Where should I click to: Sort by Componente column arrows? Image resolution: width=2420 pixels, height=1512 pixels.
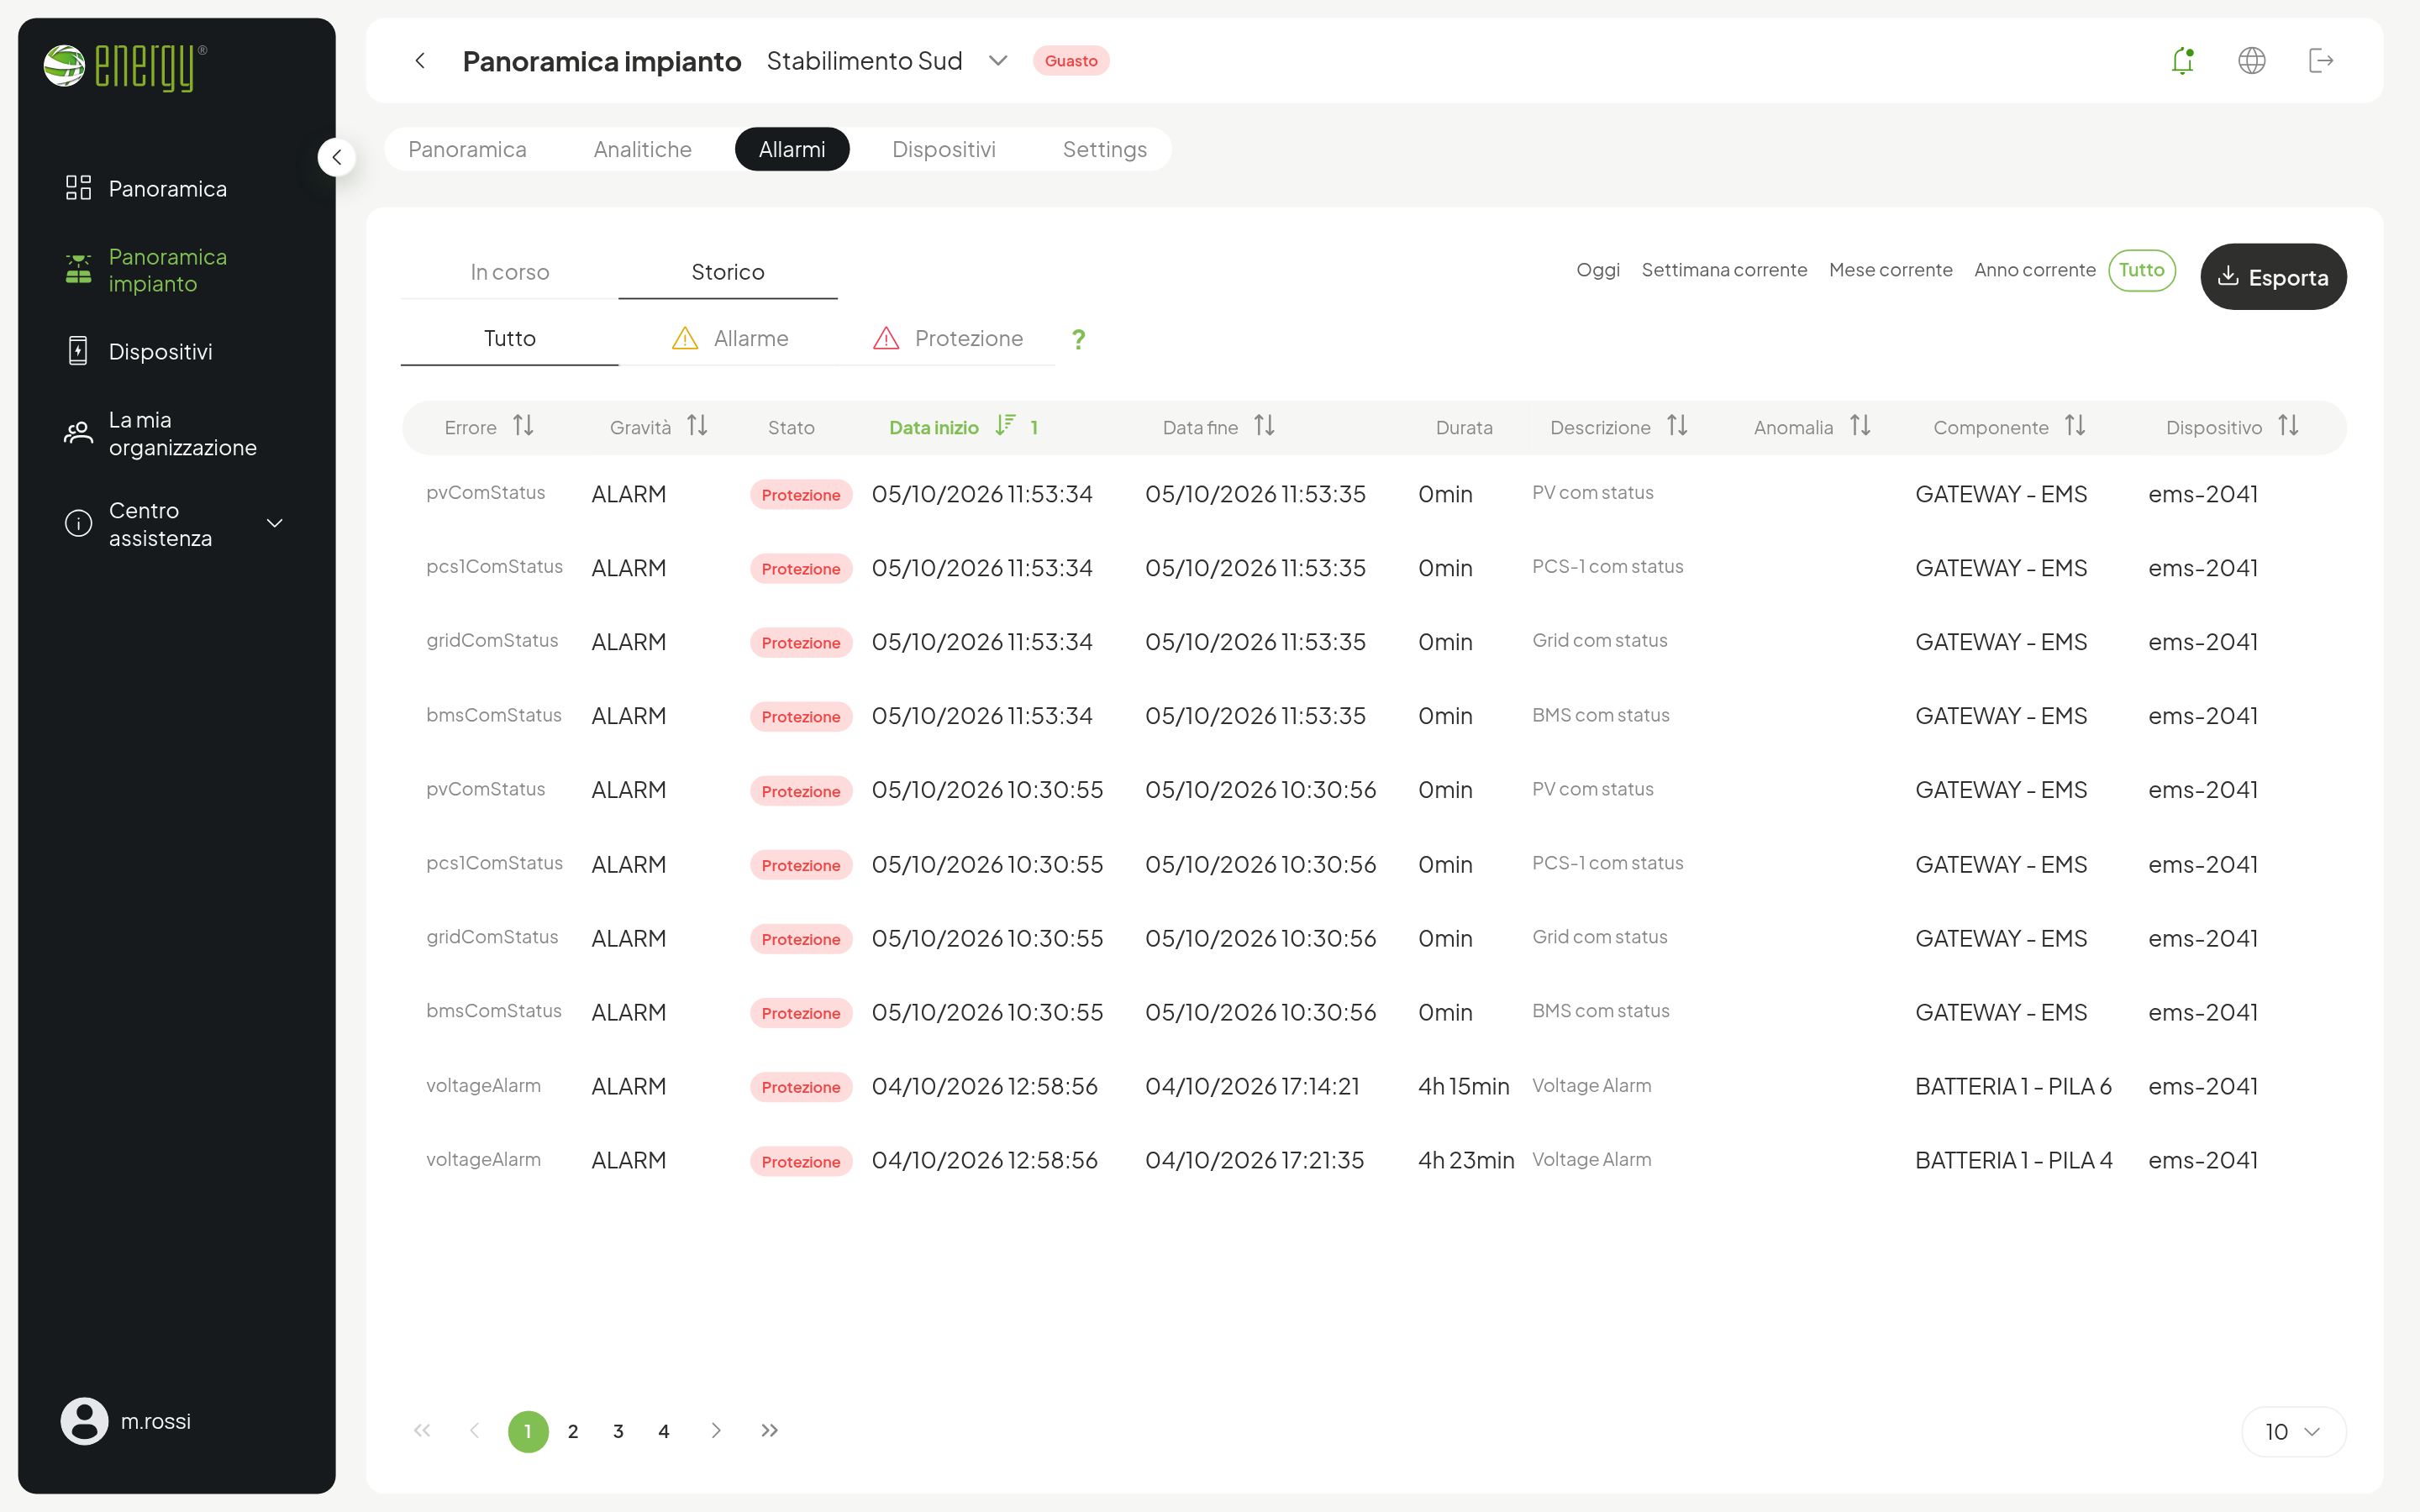tap(2075, 426)
